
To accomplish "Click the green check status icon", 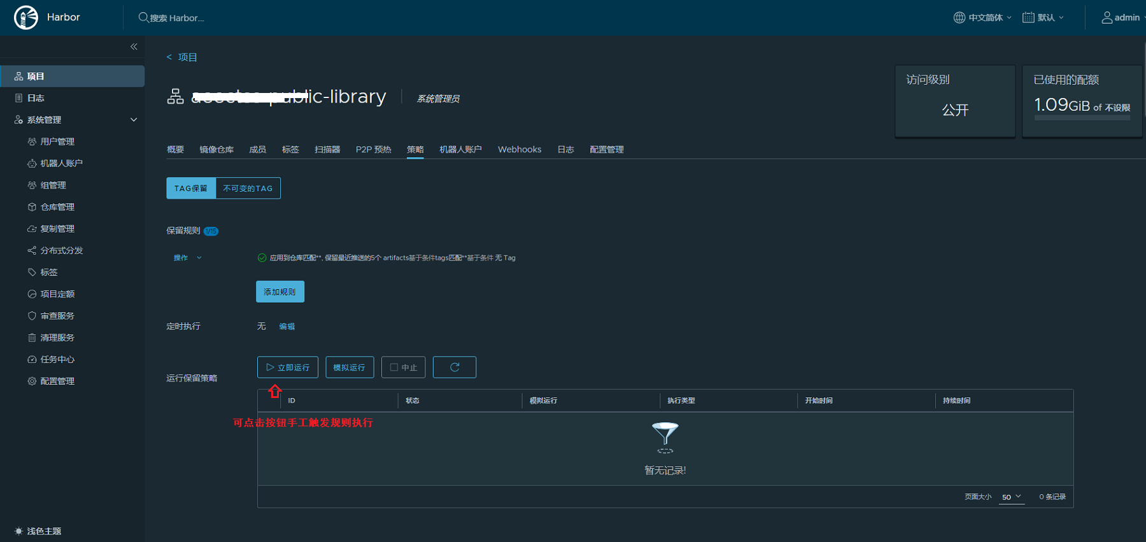I will [x=262, y=258].
